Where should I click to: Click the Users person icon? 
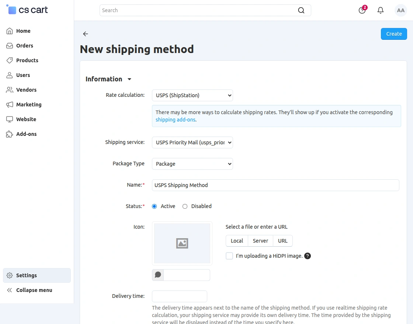coord(10,75)
